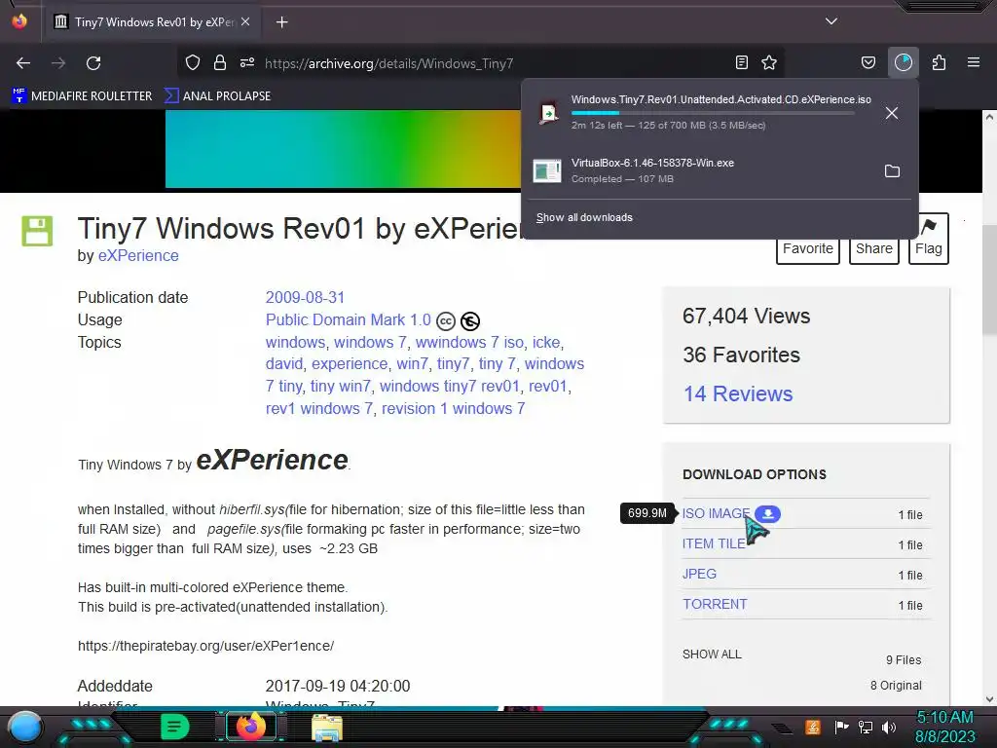Open Action Center flag tray icon
This screenshot has width=997, height=748.
click(842, 727)
